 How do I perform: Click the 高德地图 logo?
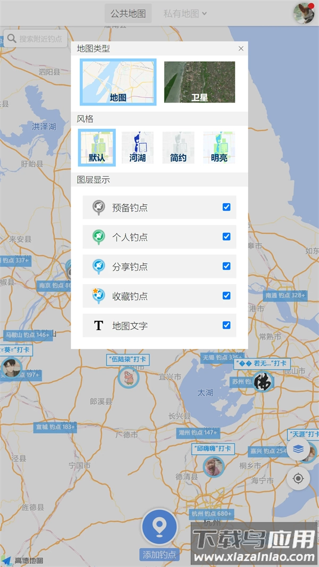point(22,561)
